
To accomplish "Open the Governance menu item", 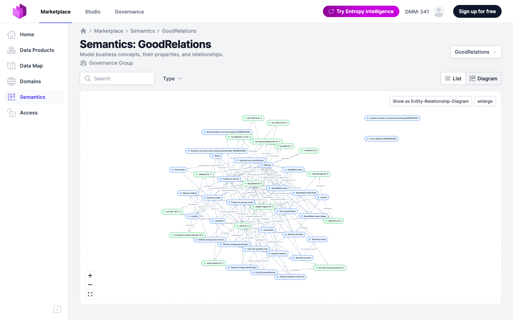I will [129, 11].
